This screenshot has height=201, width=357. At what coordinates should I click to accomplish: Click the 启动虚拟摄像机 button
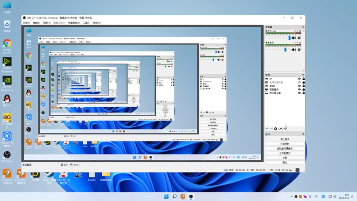point(285,149)
